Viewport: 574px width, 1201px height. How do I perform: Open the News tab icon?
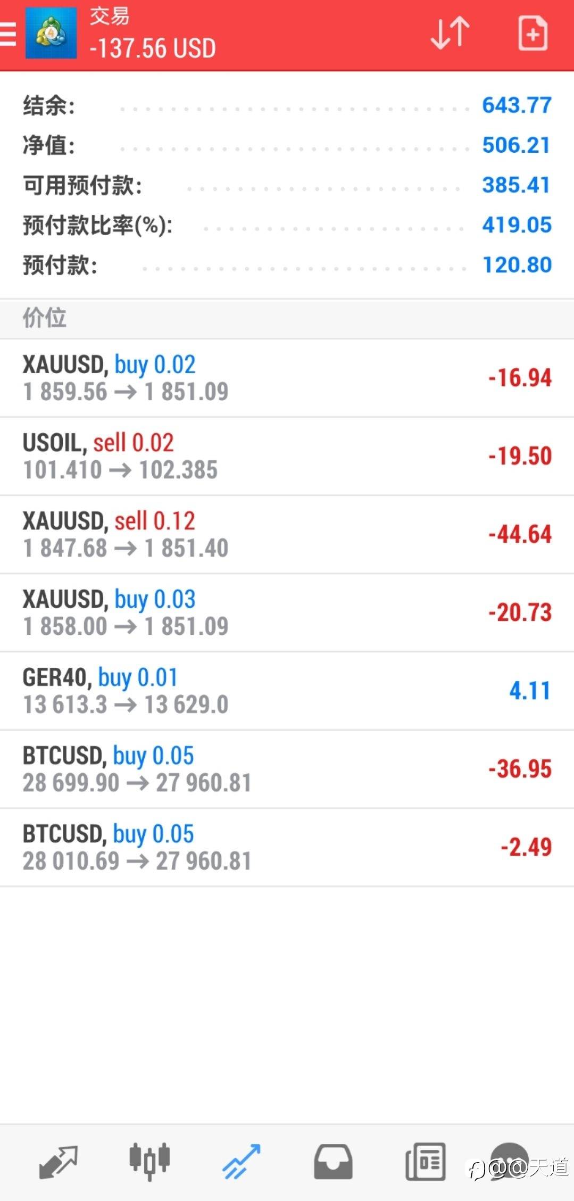click(x=425, y=1161)
